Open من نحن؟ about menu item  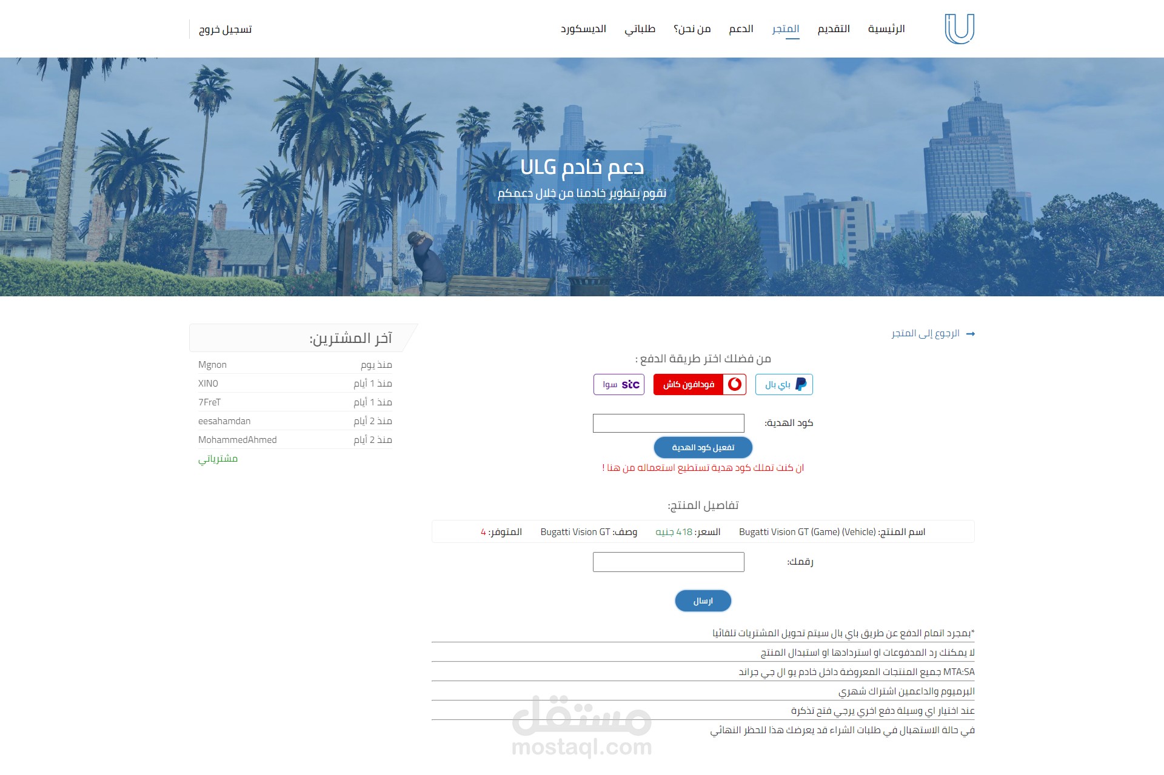pyautogui.click(x=692, y=29)
